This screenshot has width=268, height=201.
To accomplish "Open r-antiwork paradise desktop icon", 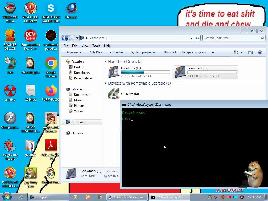I will point(51,40).
